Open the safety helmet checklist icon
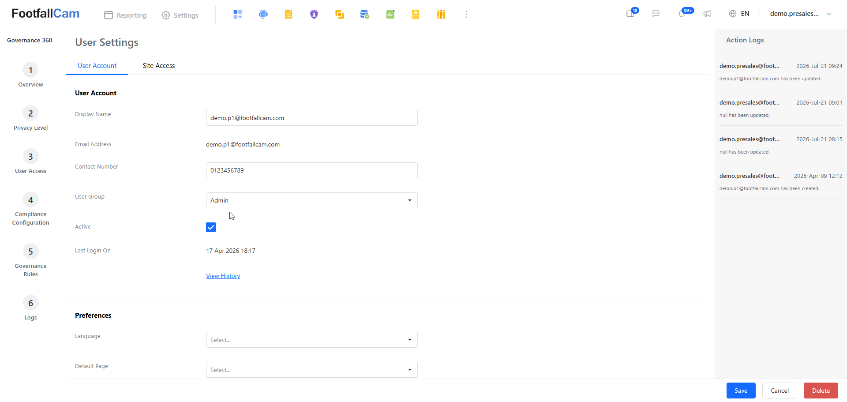The image size is (847, 402). [x=416, y=15]
